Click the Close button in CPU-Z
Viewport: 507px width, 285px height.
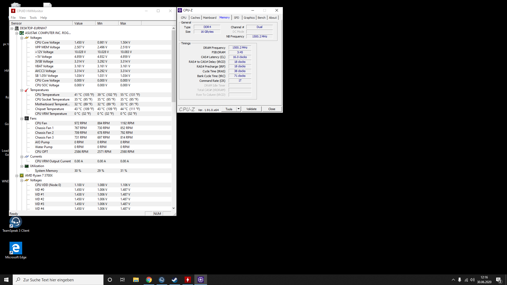coord(272,109)
